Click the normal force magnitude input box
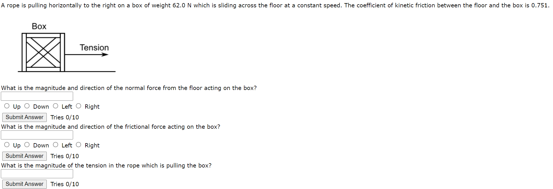This screenshot has width=553, height=189. pos(37,96)
